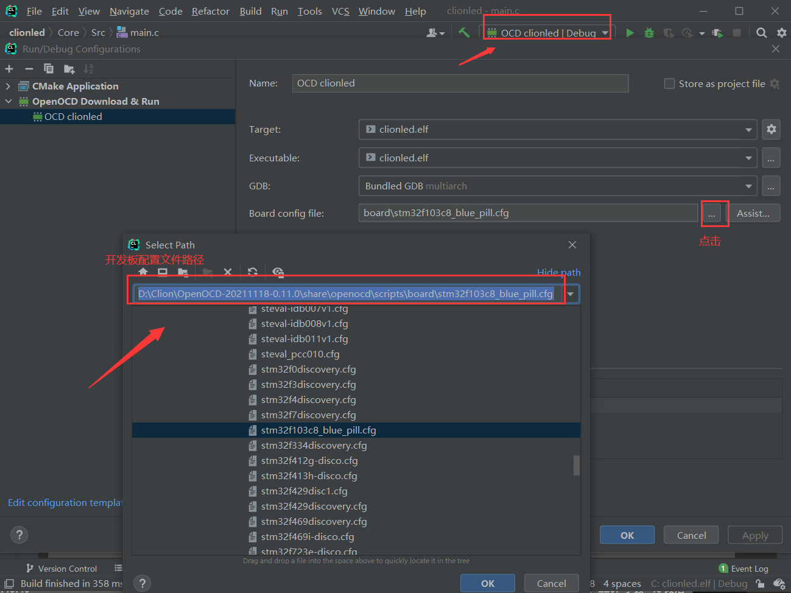The image size is (791, 593).
Task: Click OK in Run/Debug Configurations dialog
Action: click(x=627, y=535)
